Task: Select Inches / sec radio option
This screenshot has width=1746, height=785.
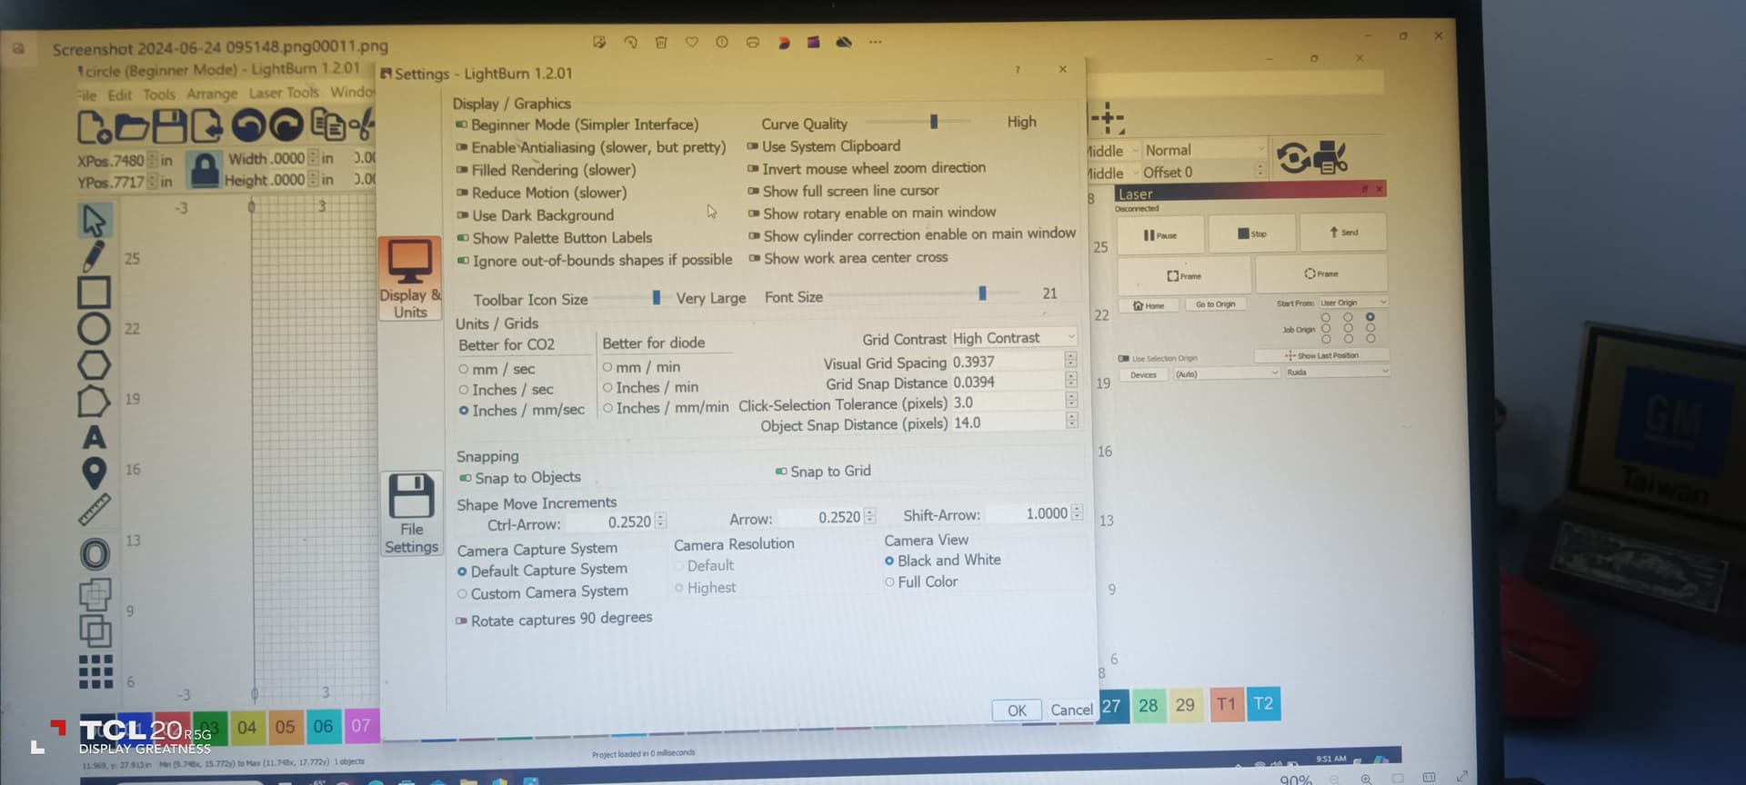Action: pyautogui.click(x=464, y=390)
